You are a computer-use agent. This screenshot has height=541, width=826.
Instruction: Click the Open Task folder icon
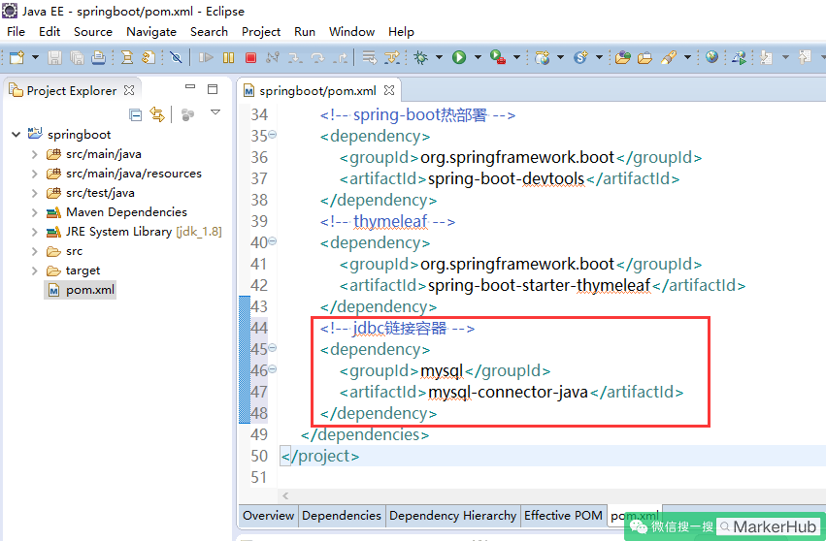(644, 57)
